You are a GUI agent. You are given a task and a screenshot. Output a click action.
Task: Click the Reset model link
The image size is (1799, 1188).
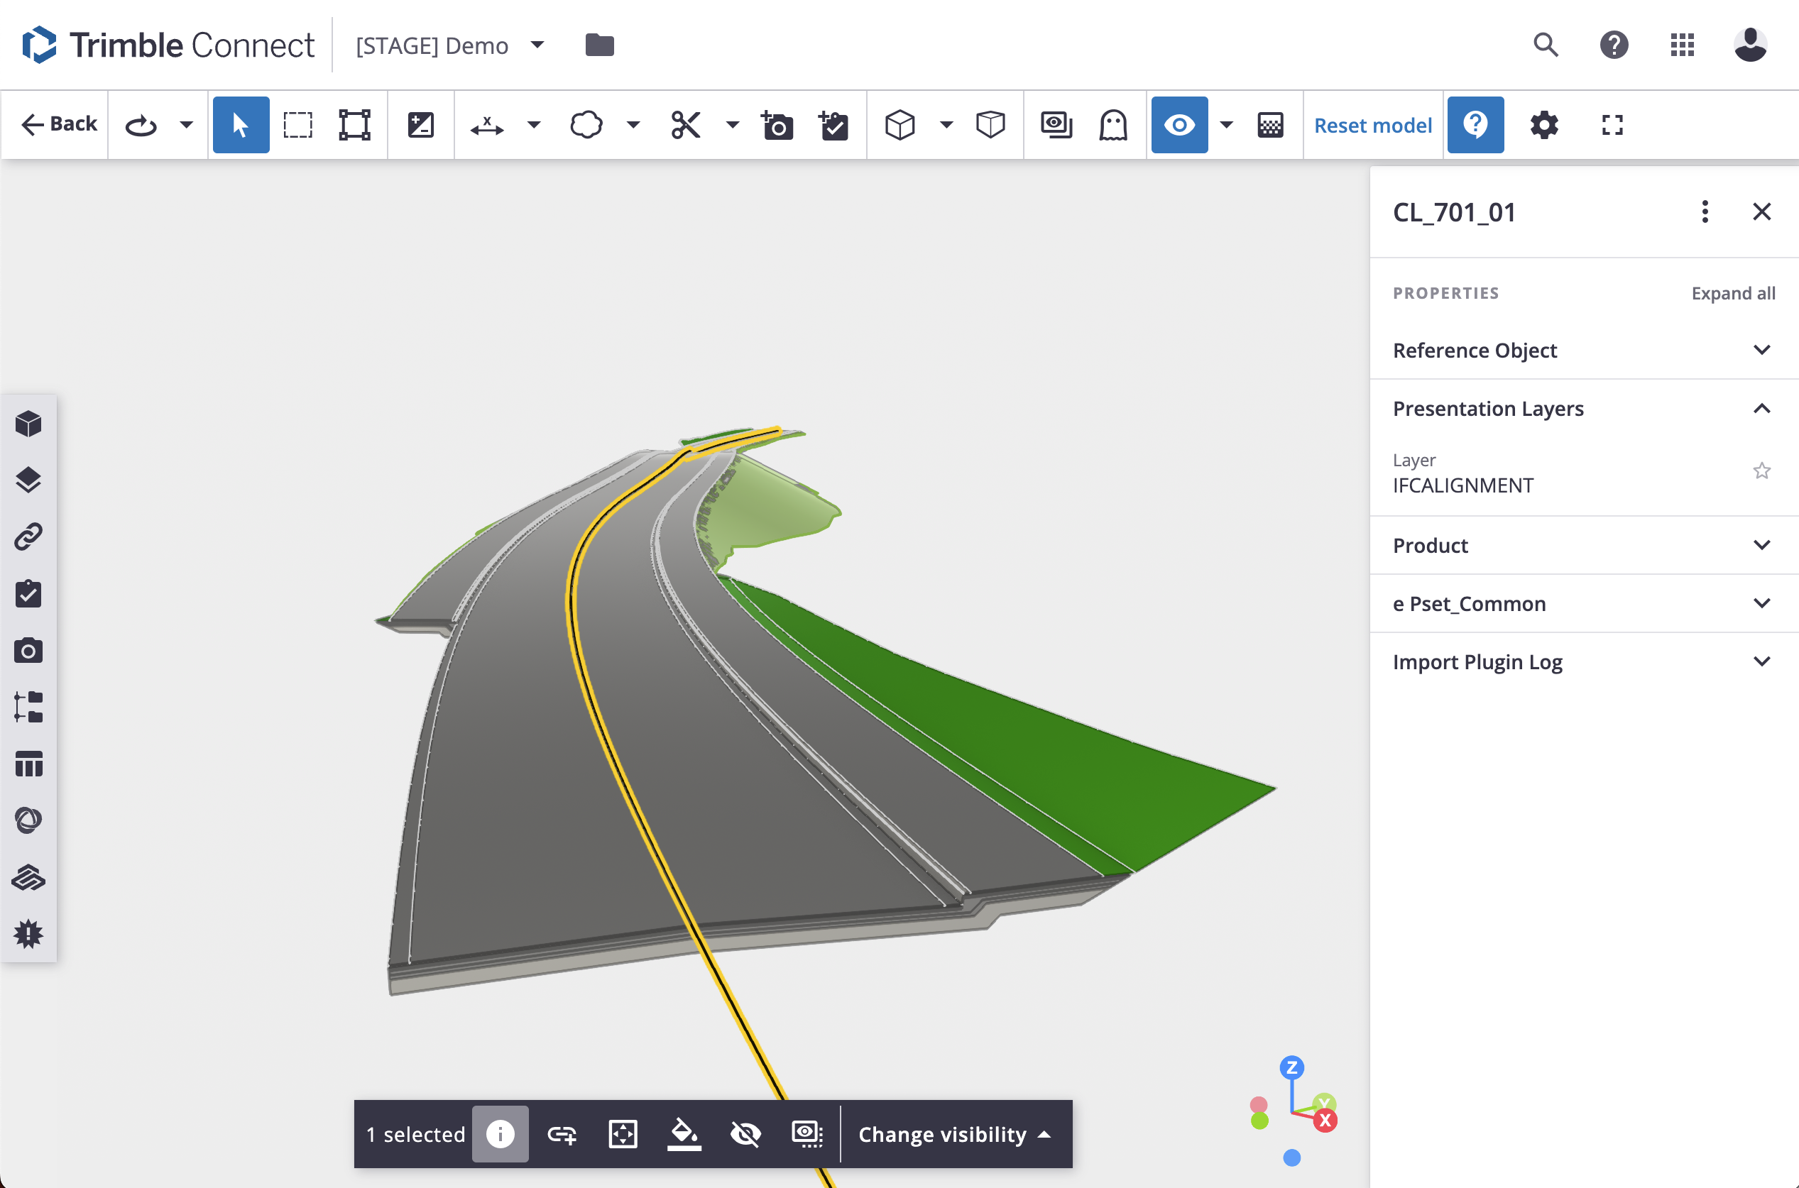(x=1372, y=125)
